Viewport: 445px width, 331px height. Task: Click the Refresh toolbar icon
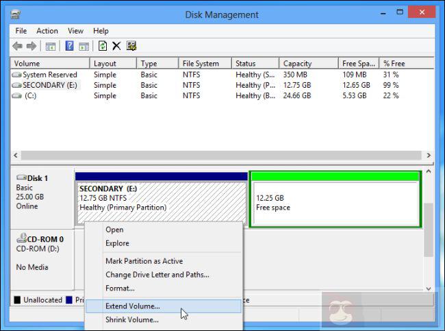[x=103, y=46]
